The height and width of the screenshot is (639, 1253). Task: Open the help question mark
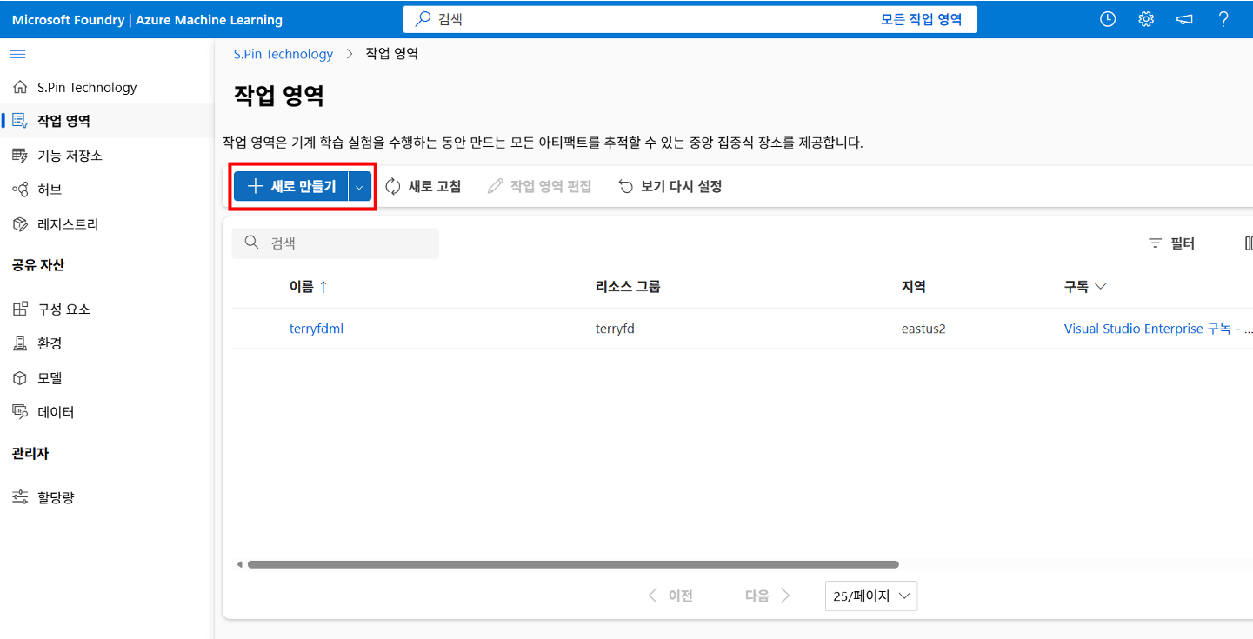[x=1223, y=19]
